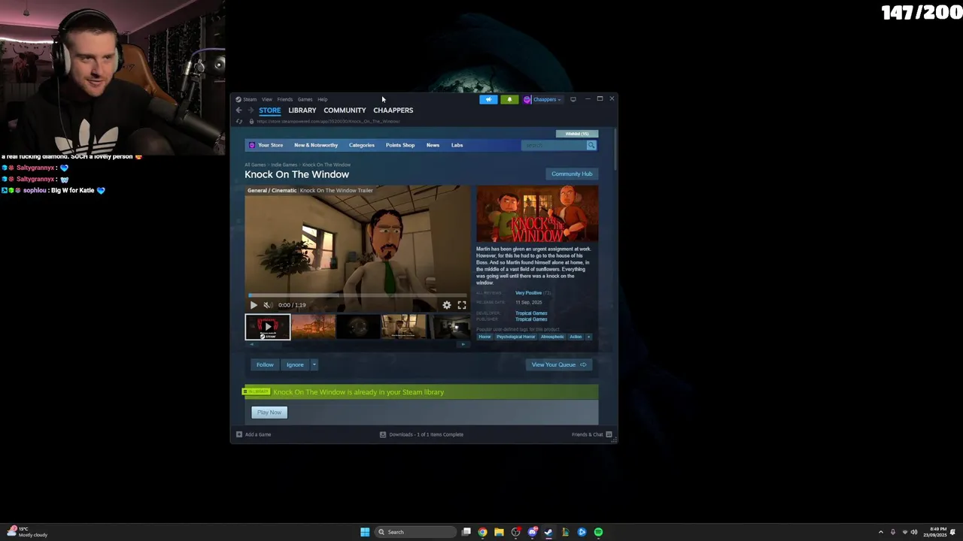963x541 pixels.
Task: Select the Psychological Horror tag
Action: (515, 337)
